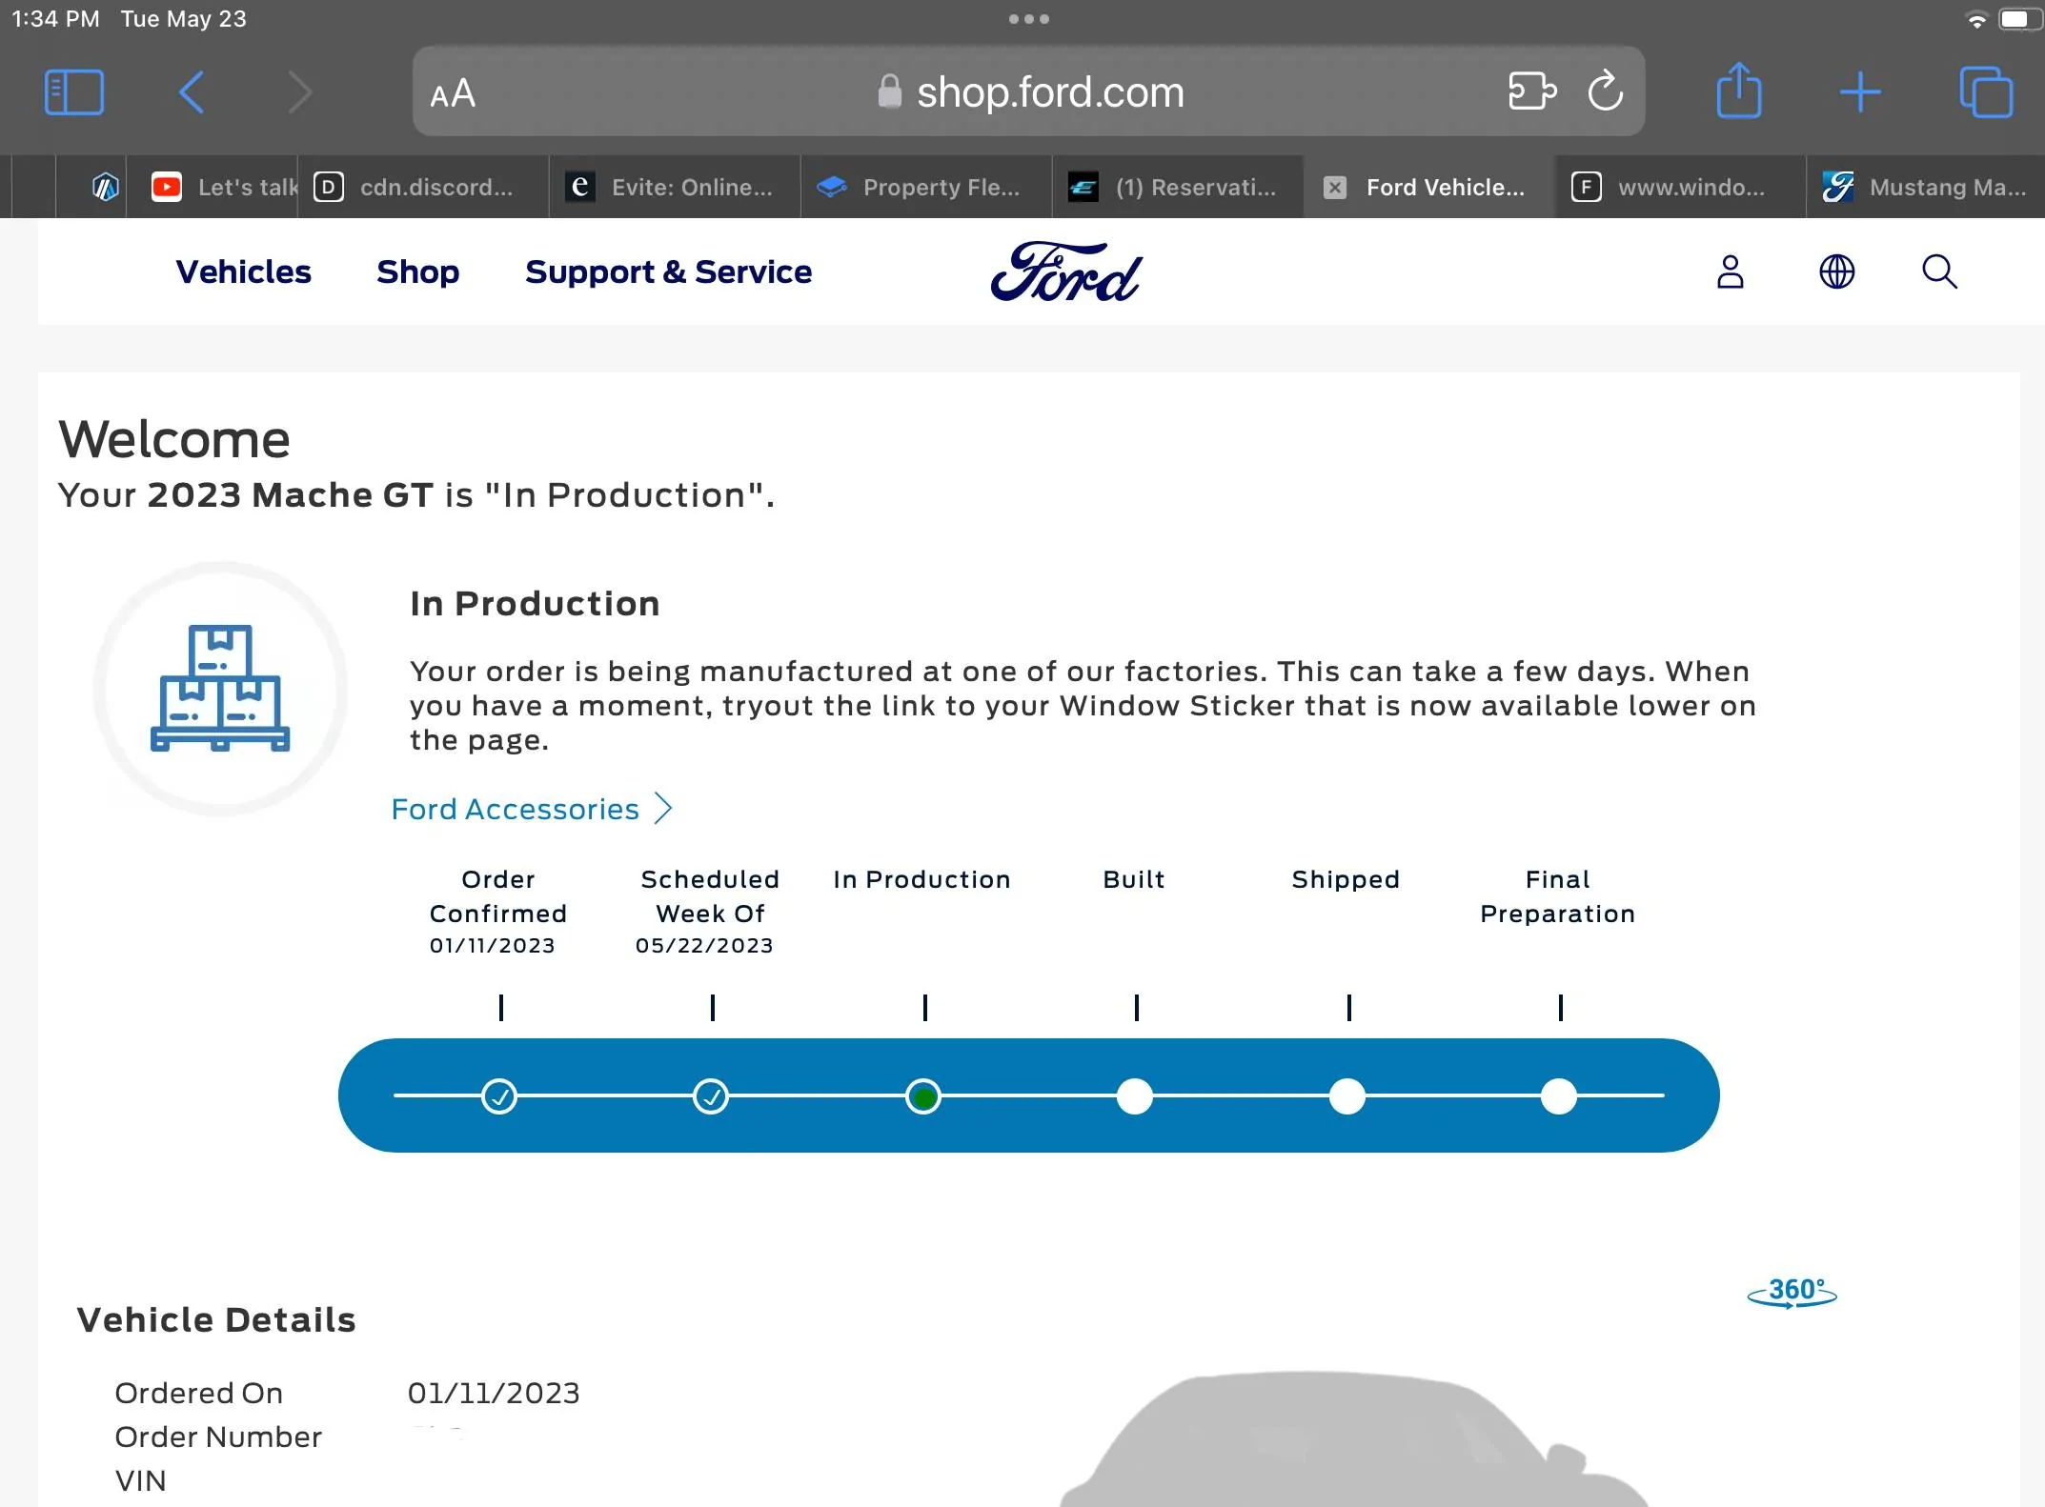This screenshot has width=2045, height=1507.
Task: Click the Built step label
Action: coord(1134,879)
